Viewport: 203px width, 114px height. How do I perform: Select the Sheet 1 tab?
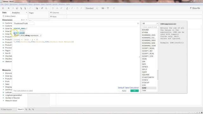click(x=21, y=109)
